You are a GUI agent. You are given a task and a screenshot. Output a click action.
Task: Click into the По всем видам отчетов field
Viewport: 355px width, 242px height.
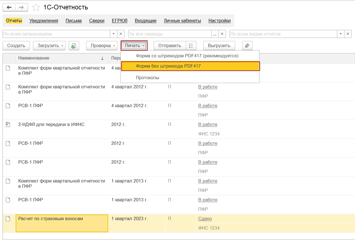(x=283, y=34)
